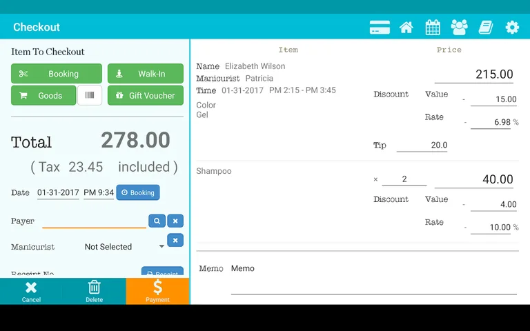Clear the selected manicurist
The height and width of the screenshot is (331, 530).
(x=175, y=240)
